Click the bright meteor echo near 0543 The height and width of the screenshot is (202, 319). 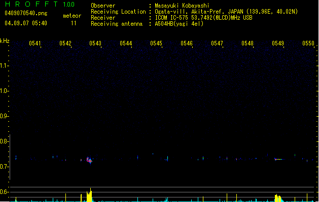coord(89,160)
